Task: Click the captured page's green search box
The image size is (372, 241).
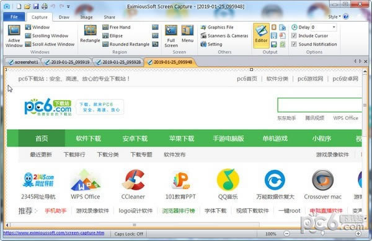Action: pos(319,105)
